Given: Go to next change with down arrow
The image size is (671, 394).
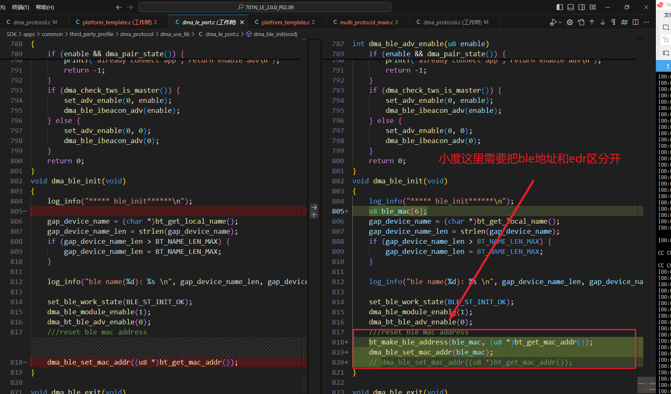Looking at the screenshot, I should click(603, 22).
